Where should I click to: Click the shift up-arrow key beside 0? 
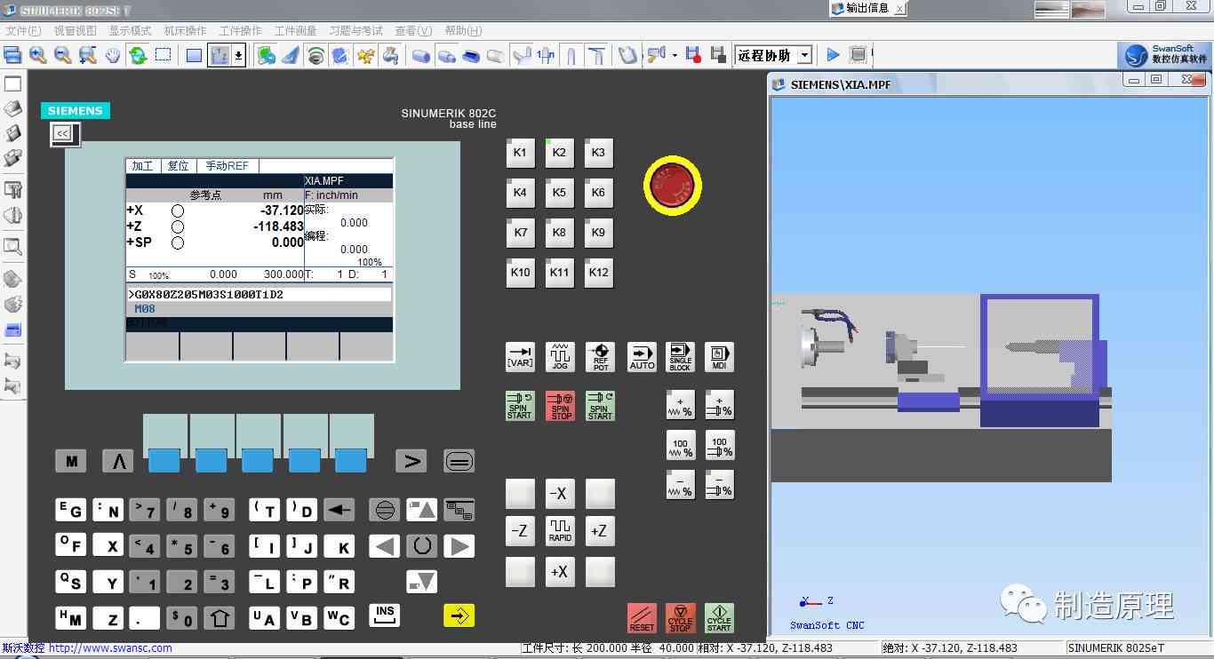220,618
